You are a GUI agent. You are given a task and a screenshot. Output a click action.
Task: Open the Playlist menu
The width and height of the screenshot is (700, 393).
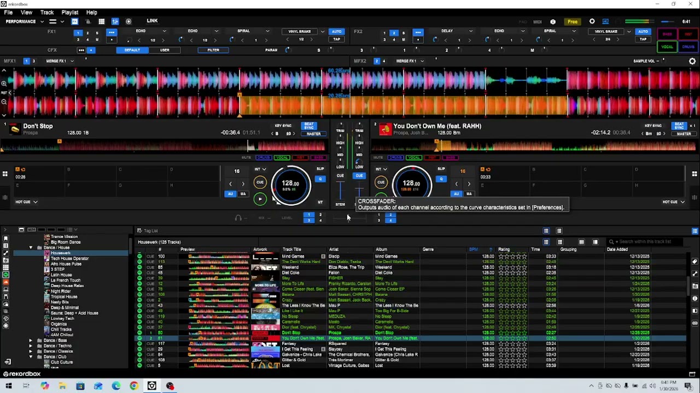point(69,12)
